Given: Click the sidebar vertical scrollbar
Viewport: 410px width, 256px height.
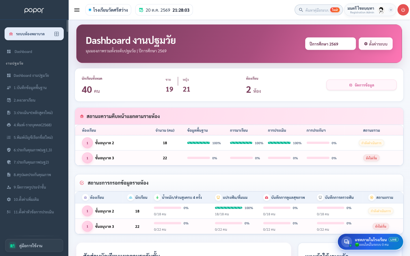Looking at the screenshot, I should tap(67, 26).
